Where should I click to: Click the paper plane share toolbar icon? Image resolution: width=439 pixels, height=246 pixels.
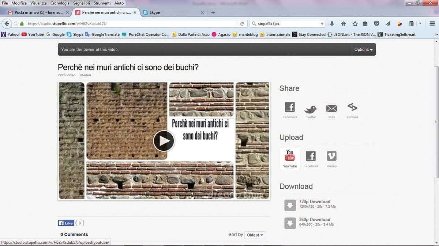click(388, 24)
